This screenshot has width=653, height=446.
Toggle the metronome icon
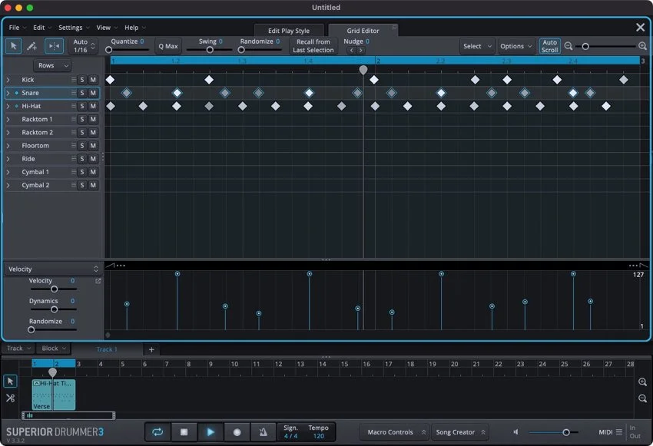(263, 432)
